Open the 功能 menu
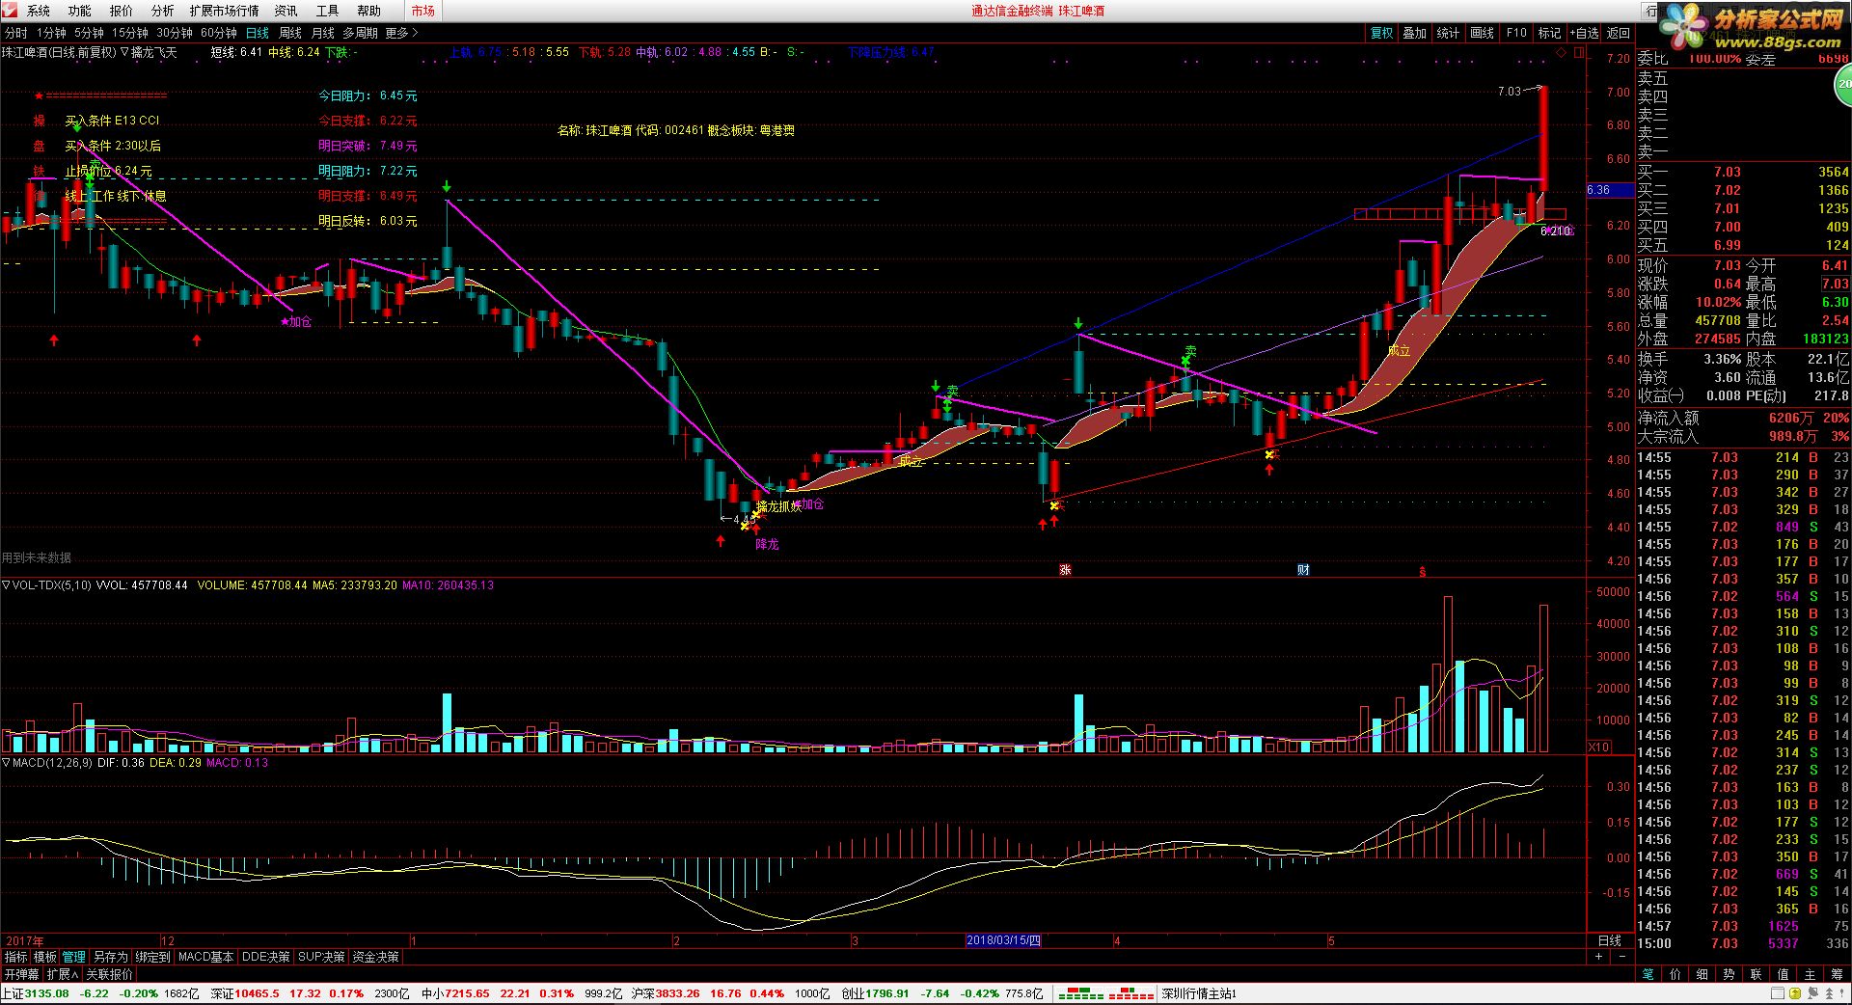 pyautogui.click(x=80, y=11)
